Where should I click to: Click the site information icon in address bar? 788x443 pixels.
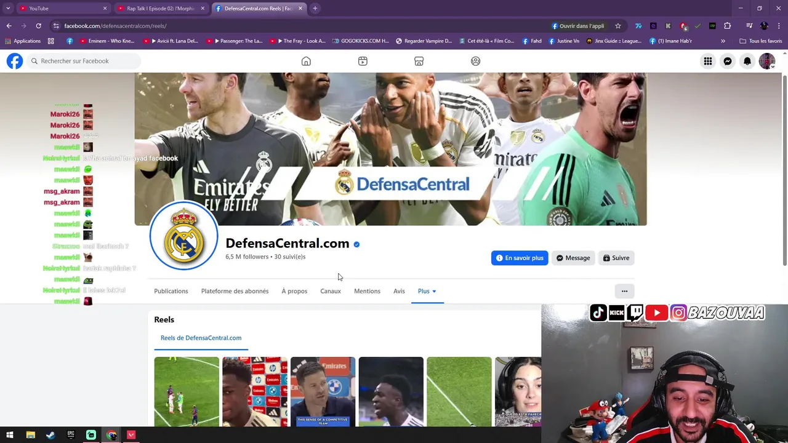[55, 26]
